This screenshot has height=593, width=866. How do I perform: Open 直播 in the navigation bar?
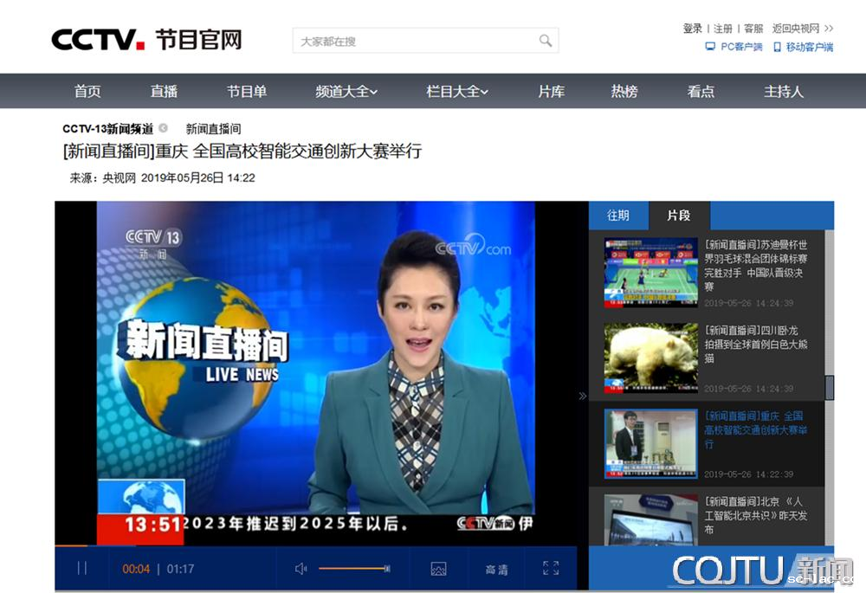click(164, 91)
